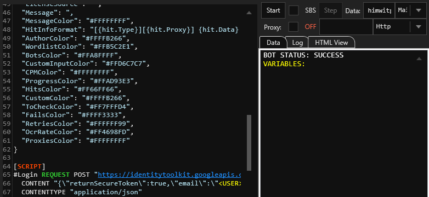429x197 pixels.
Task: Click the "FailsColor" line
Action: click(74, 115)
